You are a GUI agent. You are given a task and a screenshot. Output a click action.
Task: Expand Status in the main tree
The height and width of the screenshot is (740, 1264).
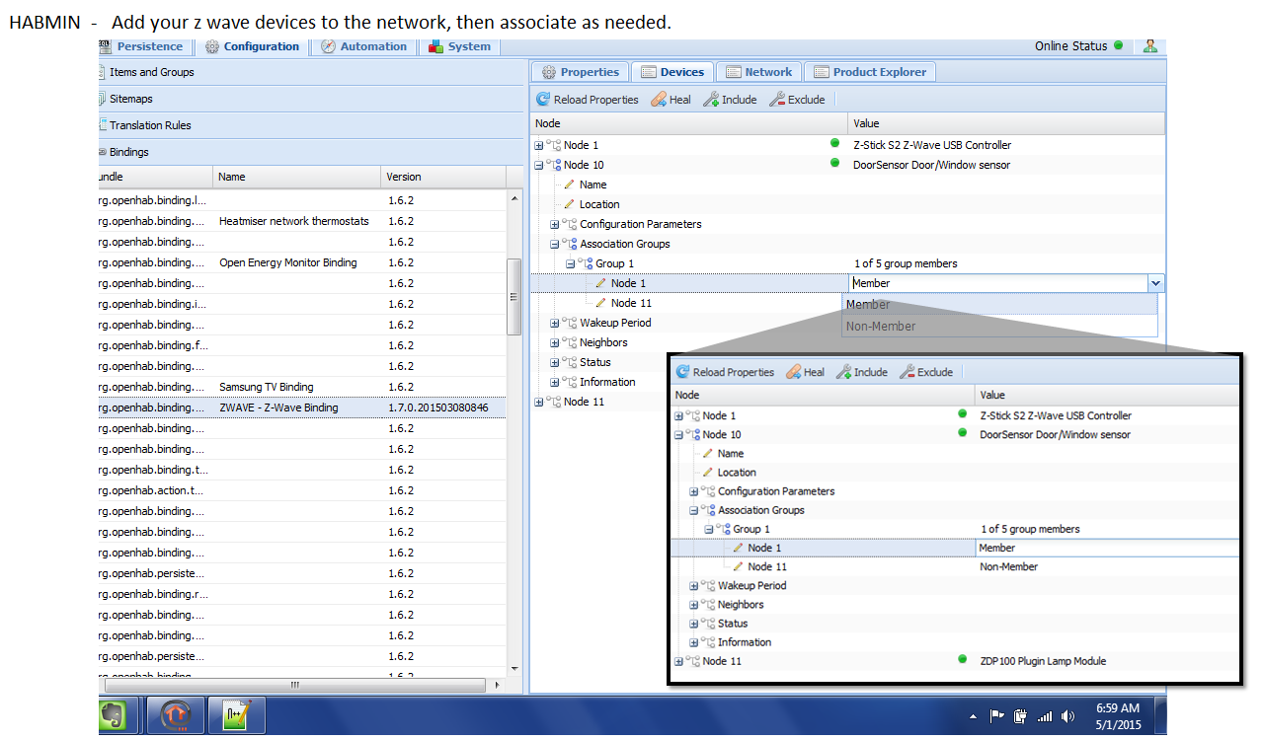click(x=555, y=362)
